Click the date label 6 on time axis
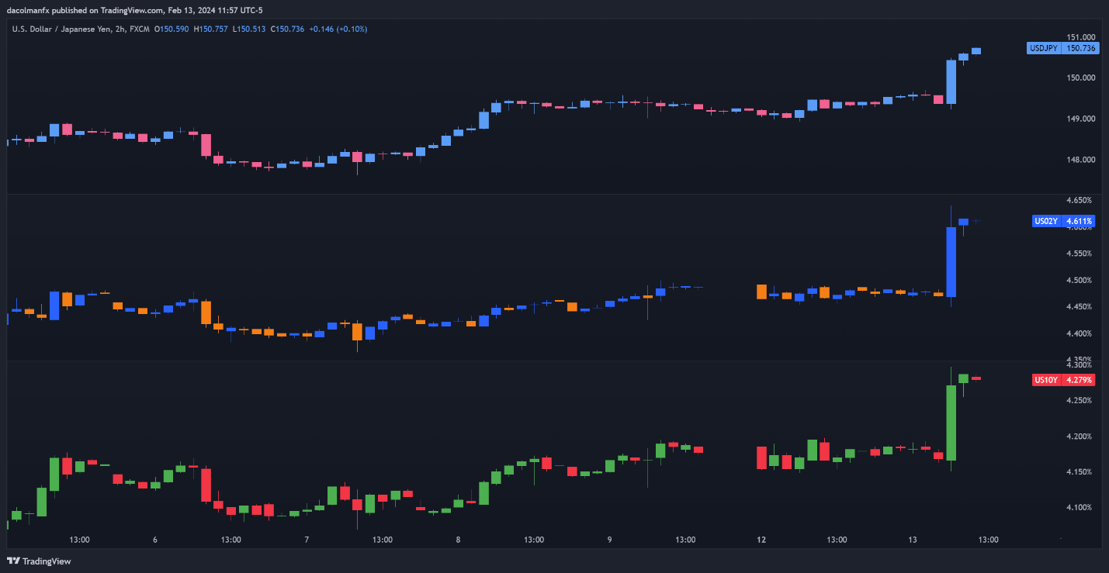 155,540
